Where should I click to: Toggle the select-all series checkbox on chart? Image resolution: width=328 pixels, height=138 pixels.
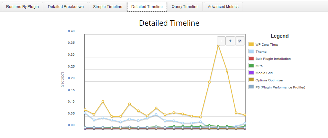coord(240,41)
